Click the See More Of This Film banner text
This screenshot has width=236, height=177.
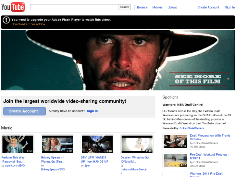(198, 79)
